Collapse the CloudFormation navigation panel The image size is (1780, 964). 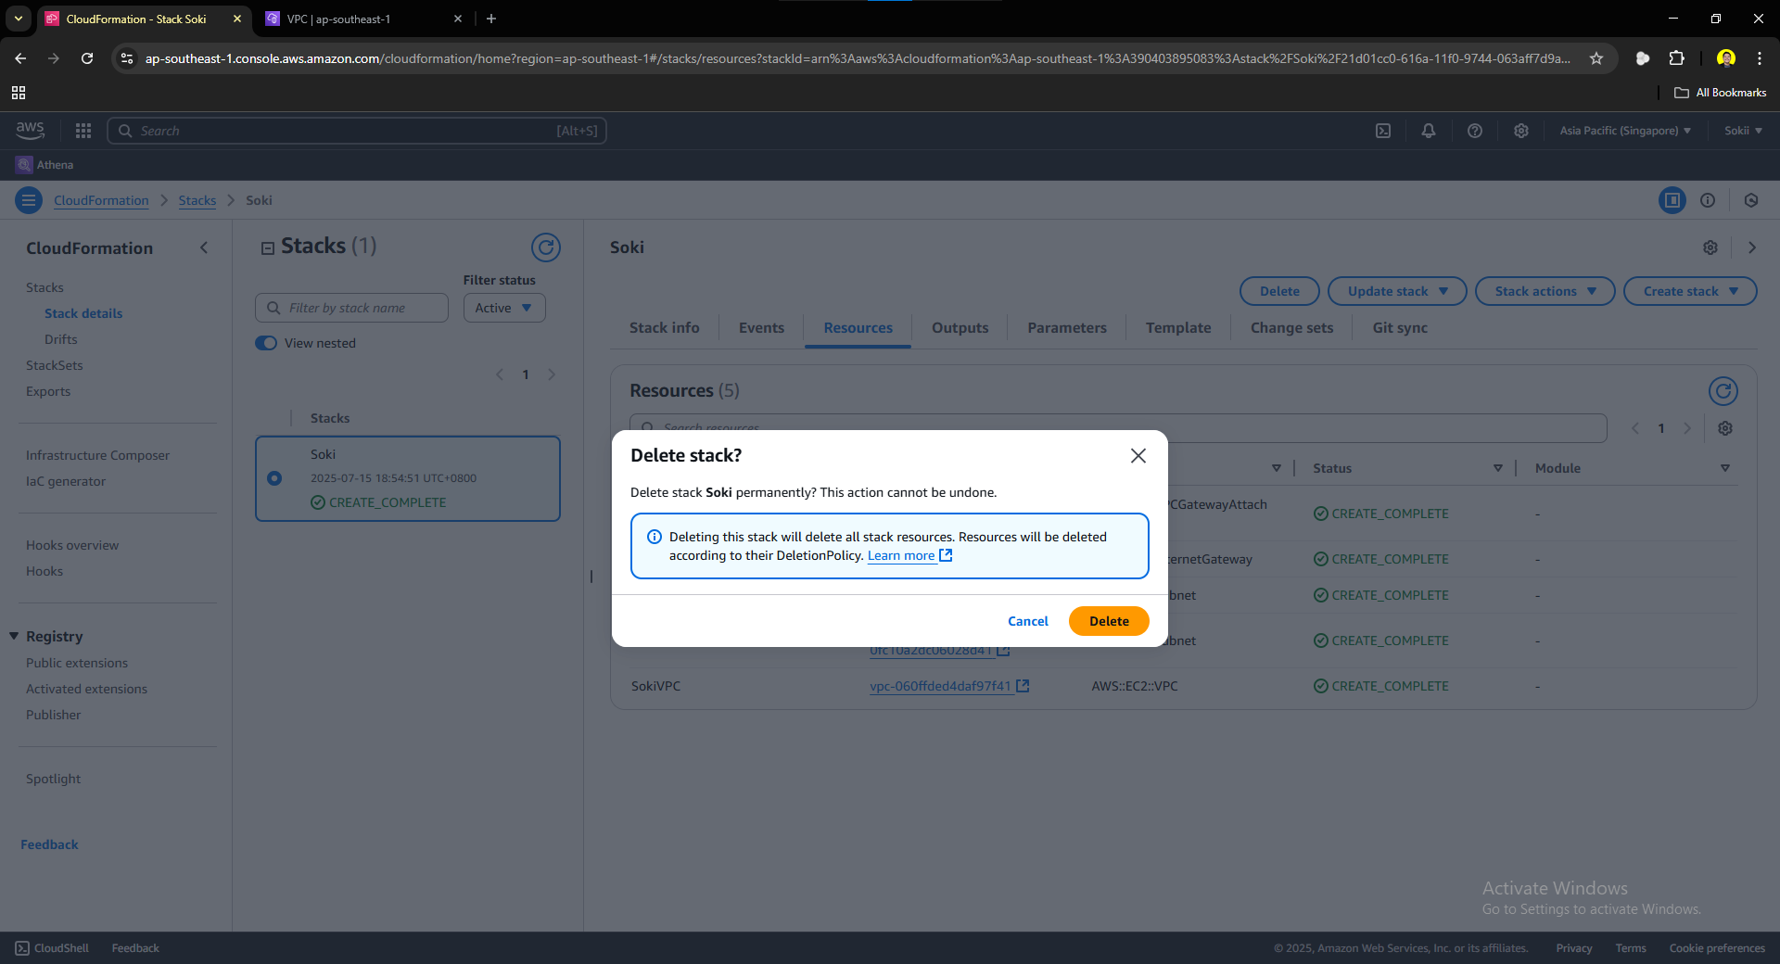204,247
